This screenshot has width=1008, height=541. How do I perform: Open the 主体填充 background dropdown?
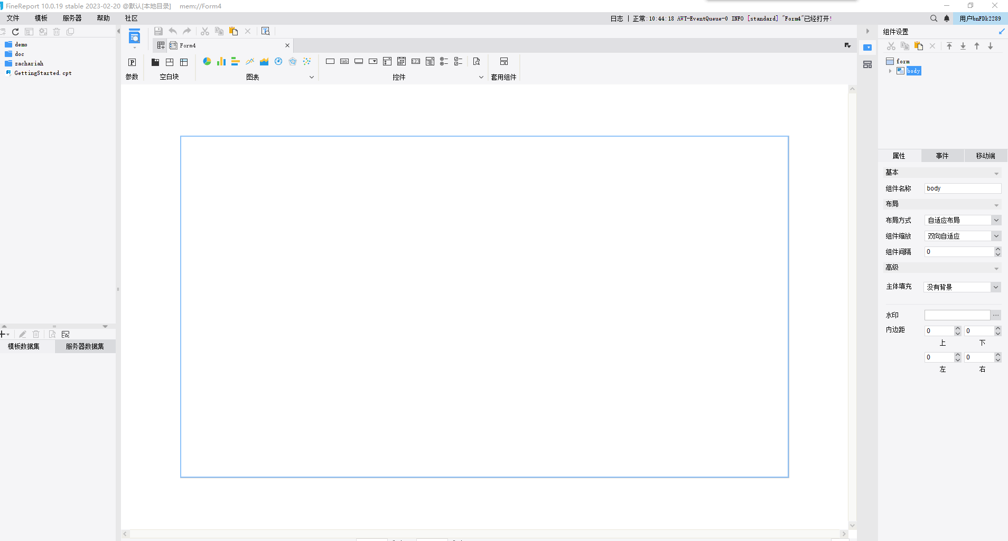[x=996, y=287]
